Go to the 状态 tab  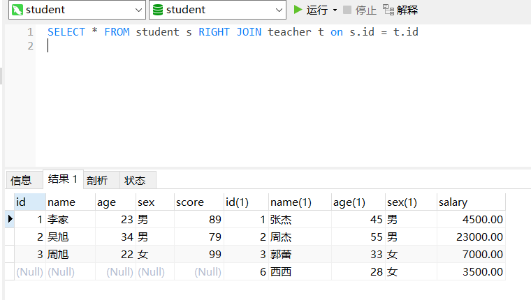tap(135, 180)
